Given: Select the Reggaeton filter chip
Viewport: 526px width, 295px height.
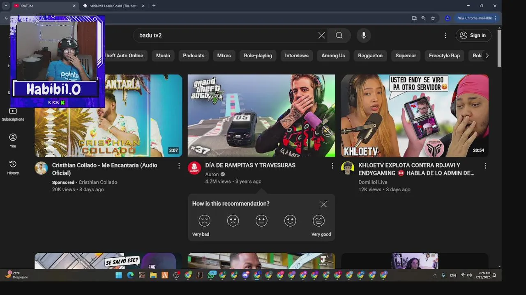Looking at the screenshot, I should (370, 56).
